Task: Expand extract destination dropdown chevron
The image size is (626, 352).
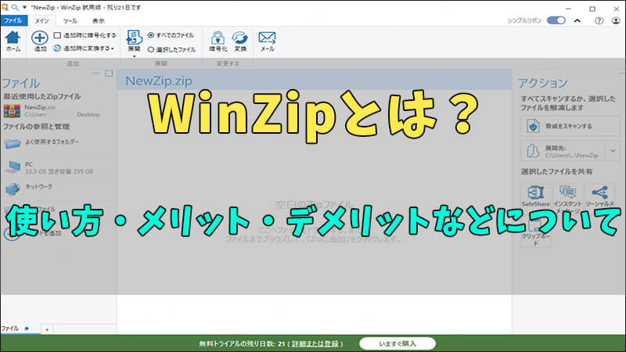Action: (613, 151)
